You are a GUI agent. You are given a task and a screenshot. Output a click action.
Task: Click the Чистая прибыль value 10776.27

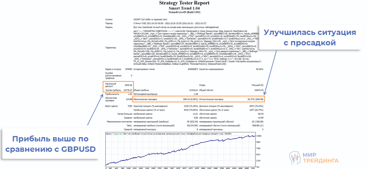tap(128, 90)
